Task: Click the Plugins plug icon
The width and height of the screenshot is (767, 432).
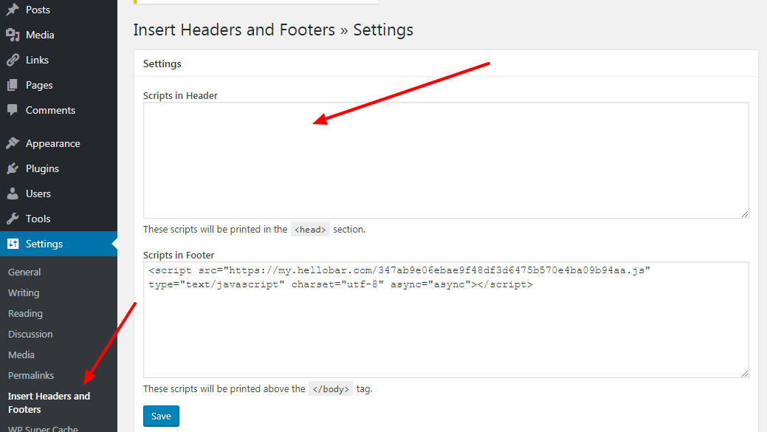Action: coord(12,168)
